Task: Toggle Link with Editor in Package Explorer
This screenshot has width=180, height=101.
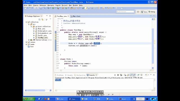Action: (42, 19)
